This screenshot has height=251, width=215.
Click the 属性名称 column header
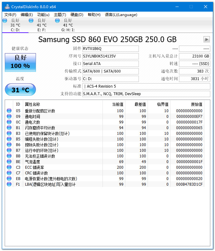tap(63, 104)
